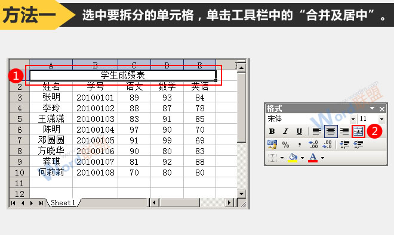Click the horizontal scrollbar right arrow
Screen dimensions: 394x235
click(x=229, y=203)
